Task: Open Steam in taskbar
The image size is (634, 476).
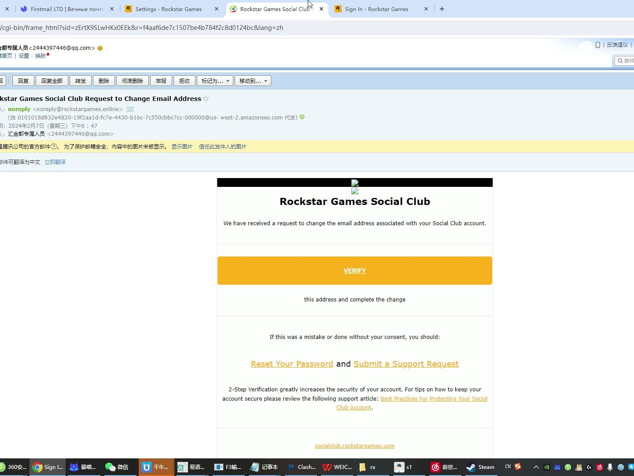Action: click(482, 467)
